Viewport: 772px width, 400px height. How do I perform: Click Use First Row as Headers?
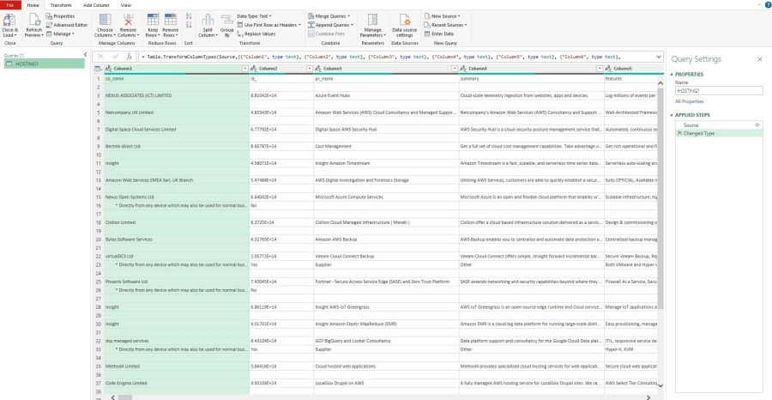click(x=268, y=25)
